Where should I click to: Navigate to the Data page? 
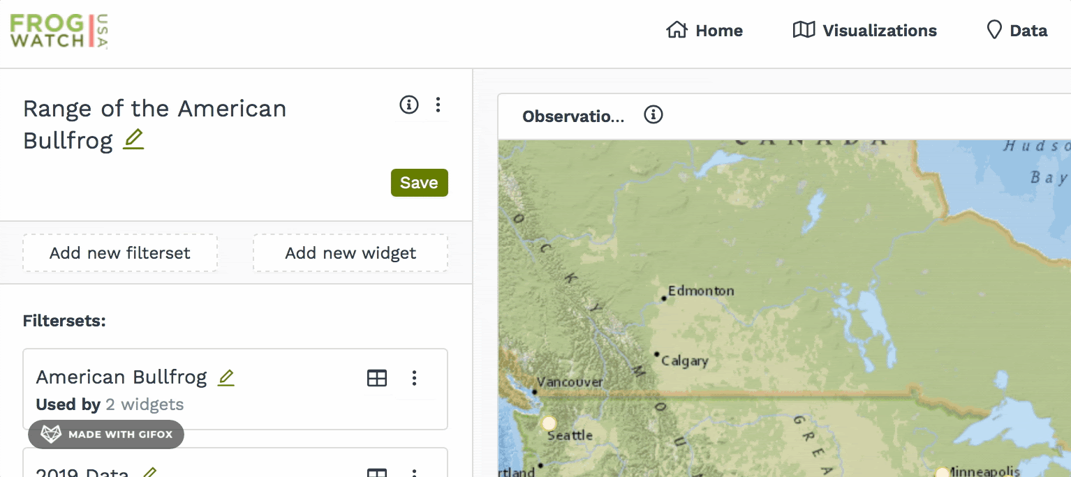(x=1017, y=31)
